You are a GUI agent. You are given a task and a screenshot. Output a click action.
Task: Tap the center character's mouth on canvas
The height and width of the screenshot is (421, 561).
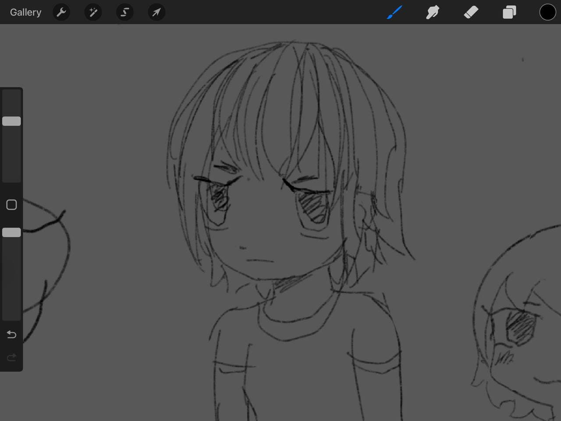(x=259, y=260)
